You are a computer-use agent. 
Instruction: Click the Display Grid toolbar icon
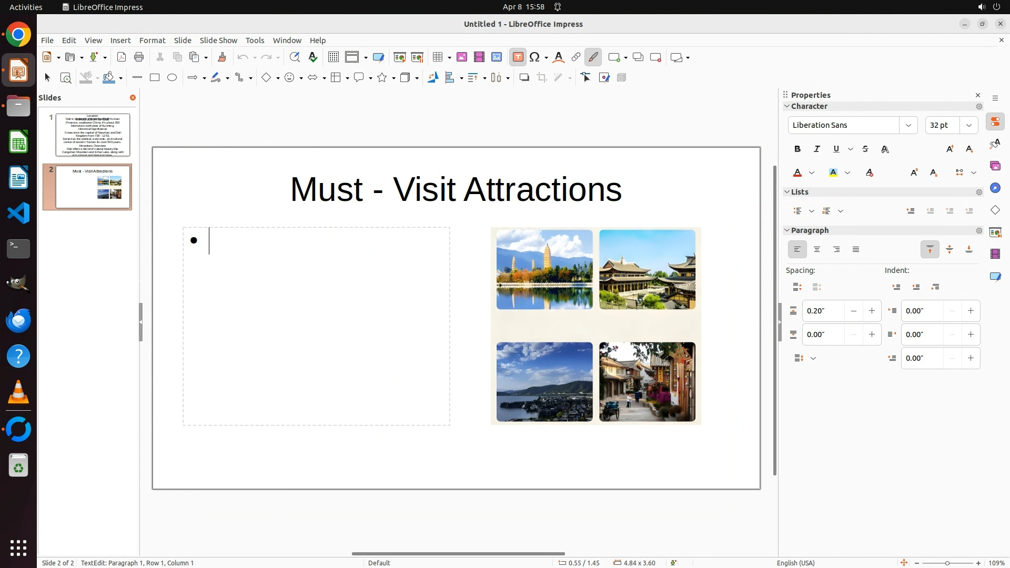tap(334, 57)
